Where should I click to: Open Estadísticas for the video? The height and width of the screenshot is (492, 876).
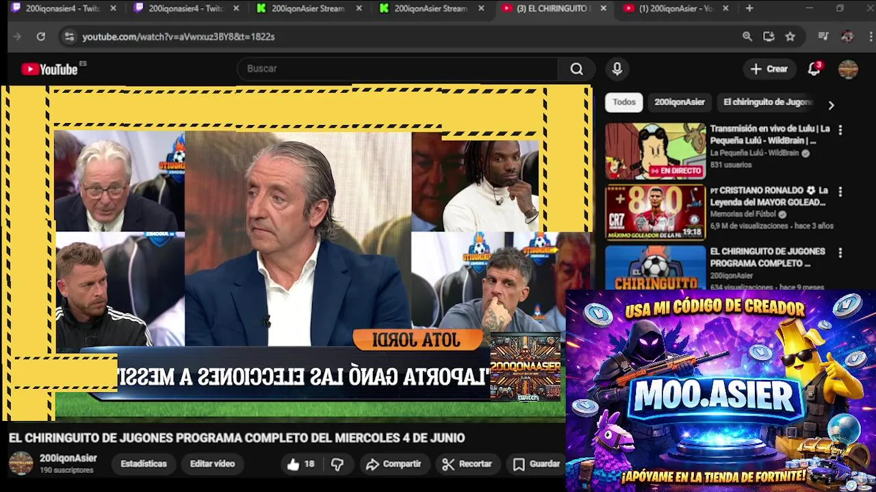pos(144,464)
